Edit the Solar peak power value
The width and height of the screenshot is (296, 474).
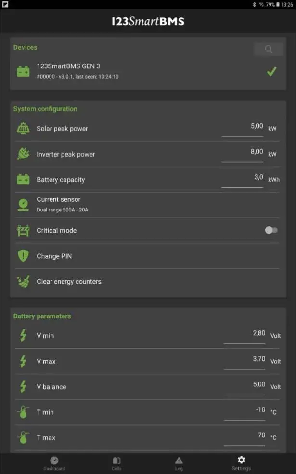pyautogui.click(x=243, y=127)
